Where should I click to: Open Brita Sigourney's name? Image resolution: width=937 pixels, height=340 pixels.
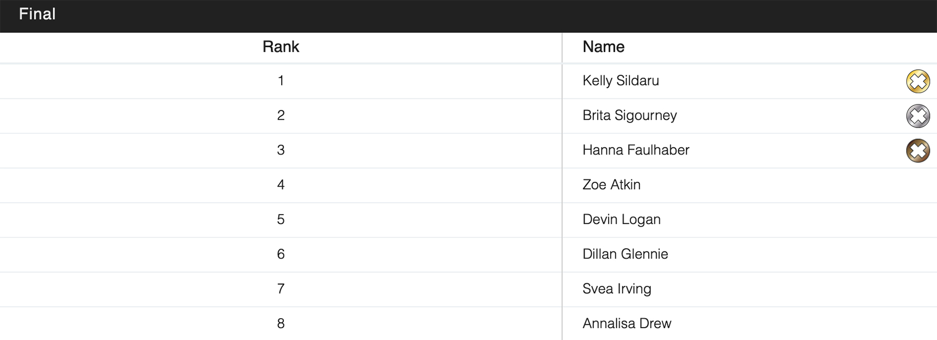(x=629, y=115)
